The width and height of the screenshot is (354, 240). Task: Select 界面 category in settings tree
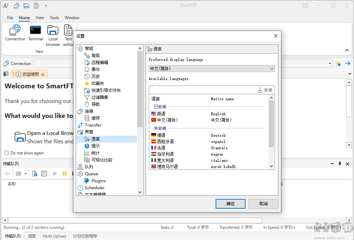click(x=89, y=132)
